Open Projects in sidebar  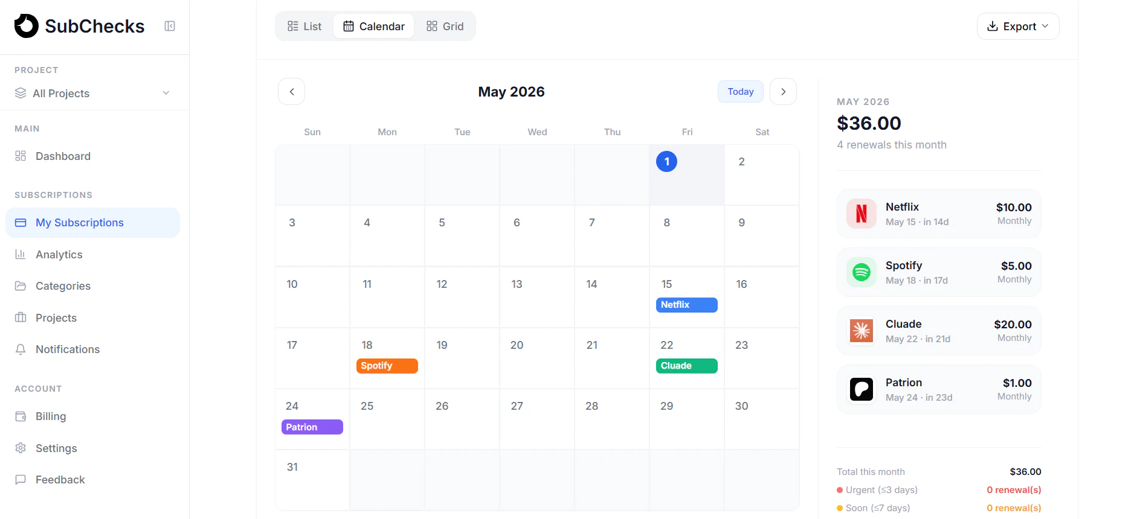(x=93, y=317)
